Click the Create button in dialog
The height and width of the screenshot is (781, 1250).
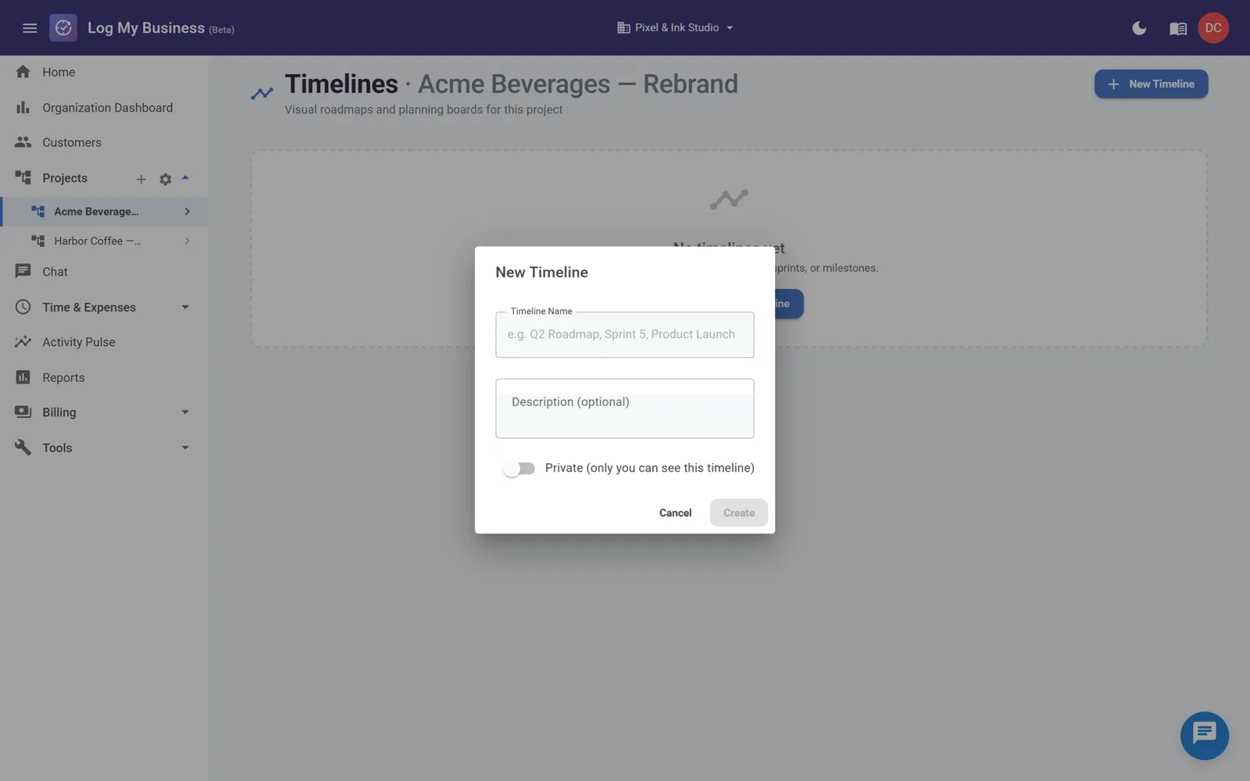pos(738,513)
